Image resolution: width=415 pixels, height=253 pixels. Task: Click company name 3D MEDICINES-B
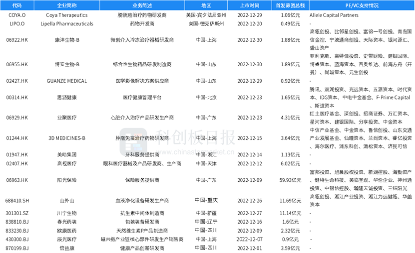[x=67, y=138]
